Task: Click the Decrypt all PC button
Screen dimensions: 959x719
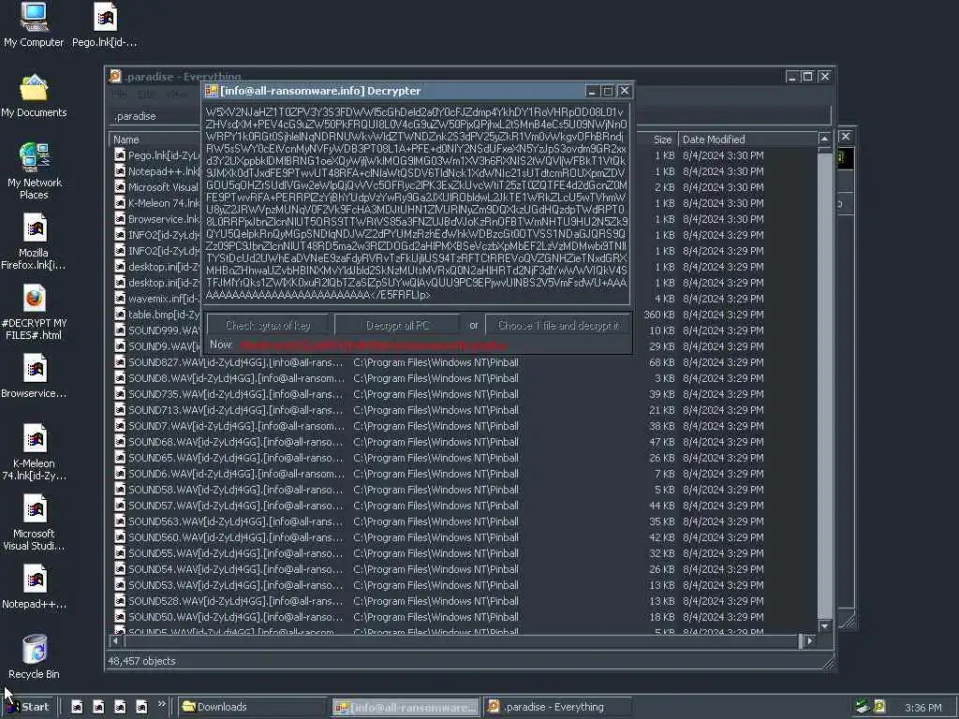Action: [397, 325]
